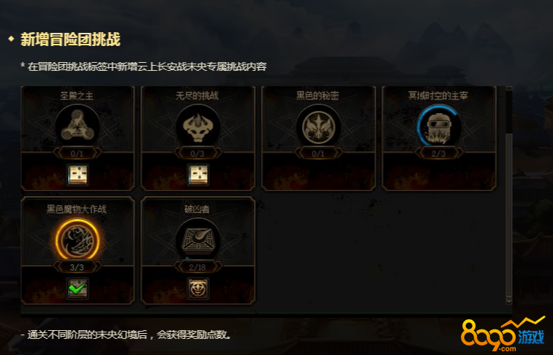This screenshot has width=553, height=355.
Task: Click the green checkmark reward under 黑色魔物大作战
Action: click(x=78, y=289)
